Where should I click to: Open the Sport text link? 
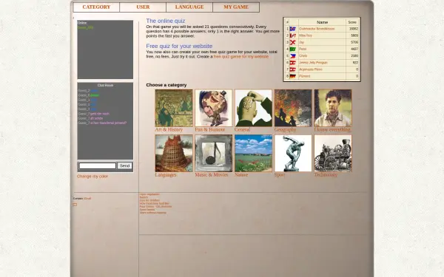(280, 175)
